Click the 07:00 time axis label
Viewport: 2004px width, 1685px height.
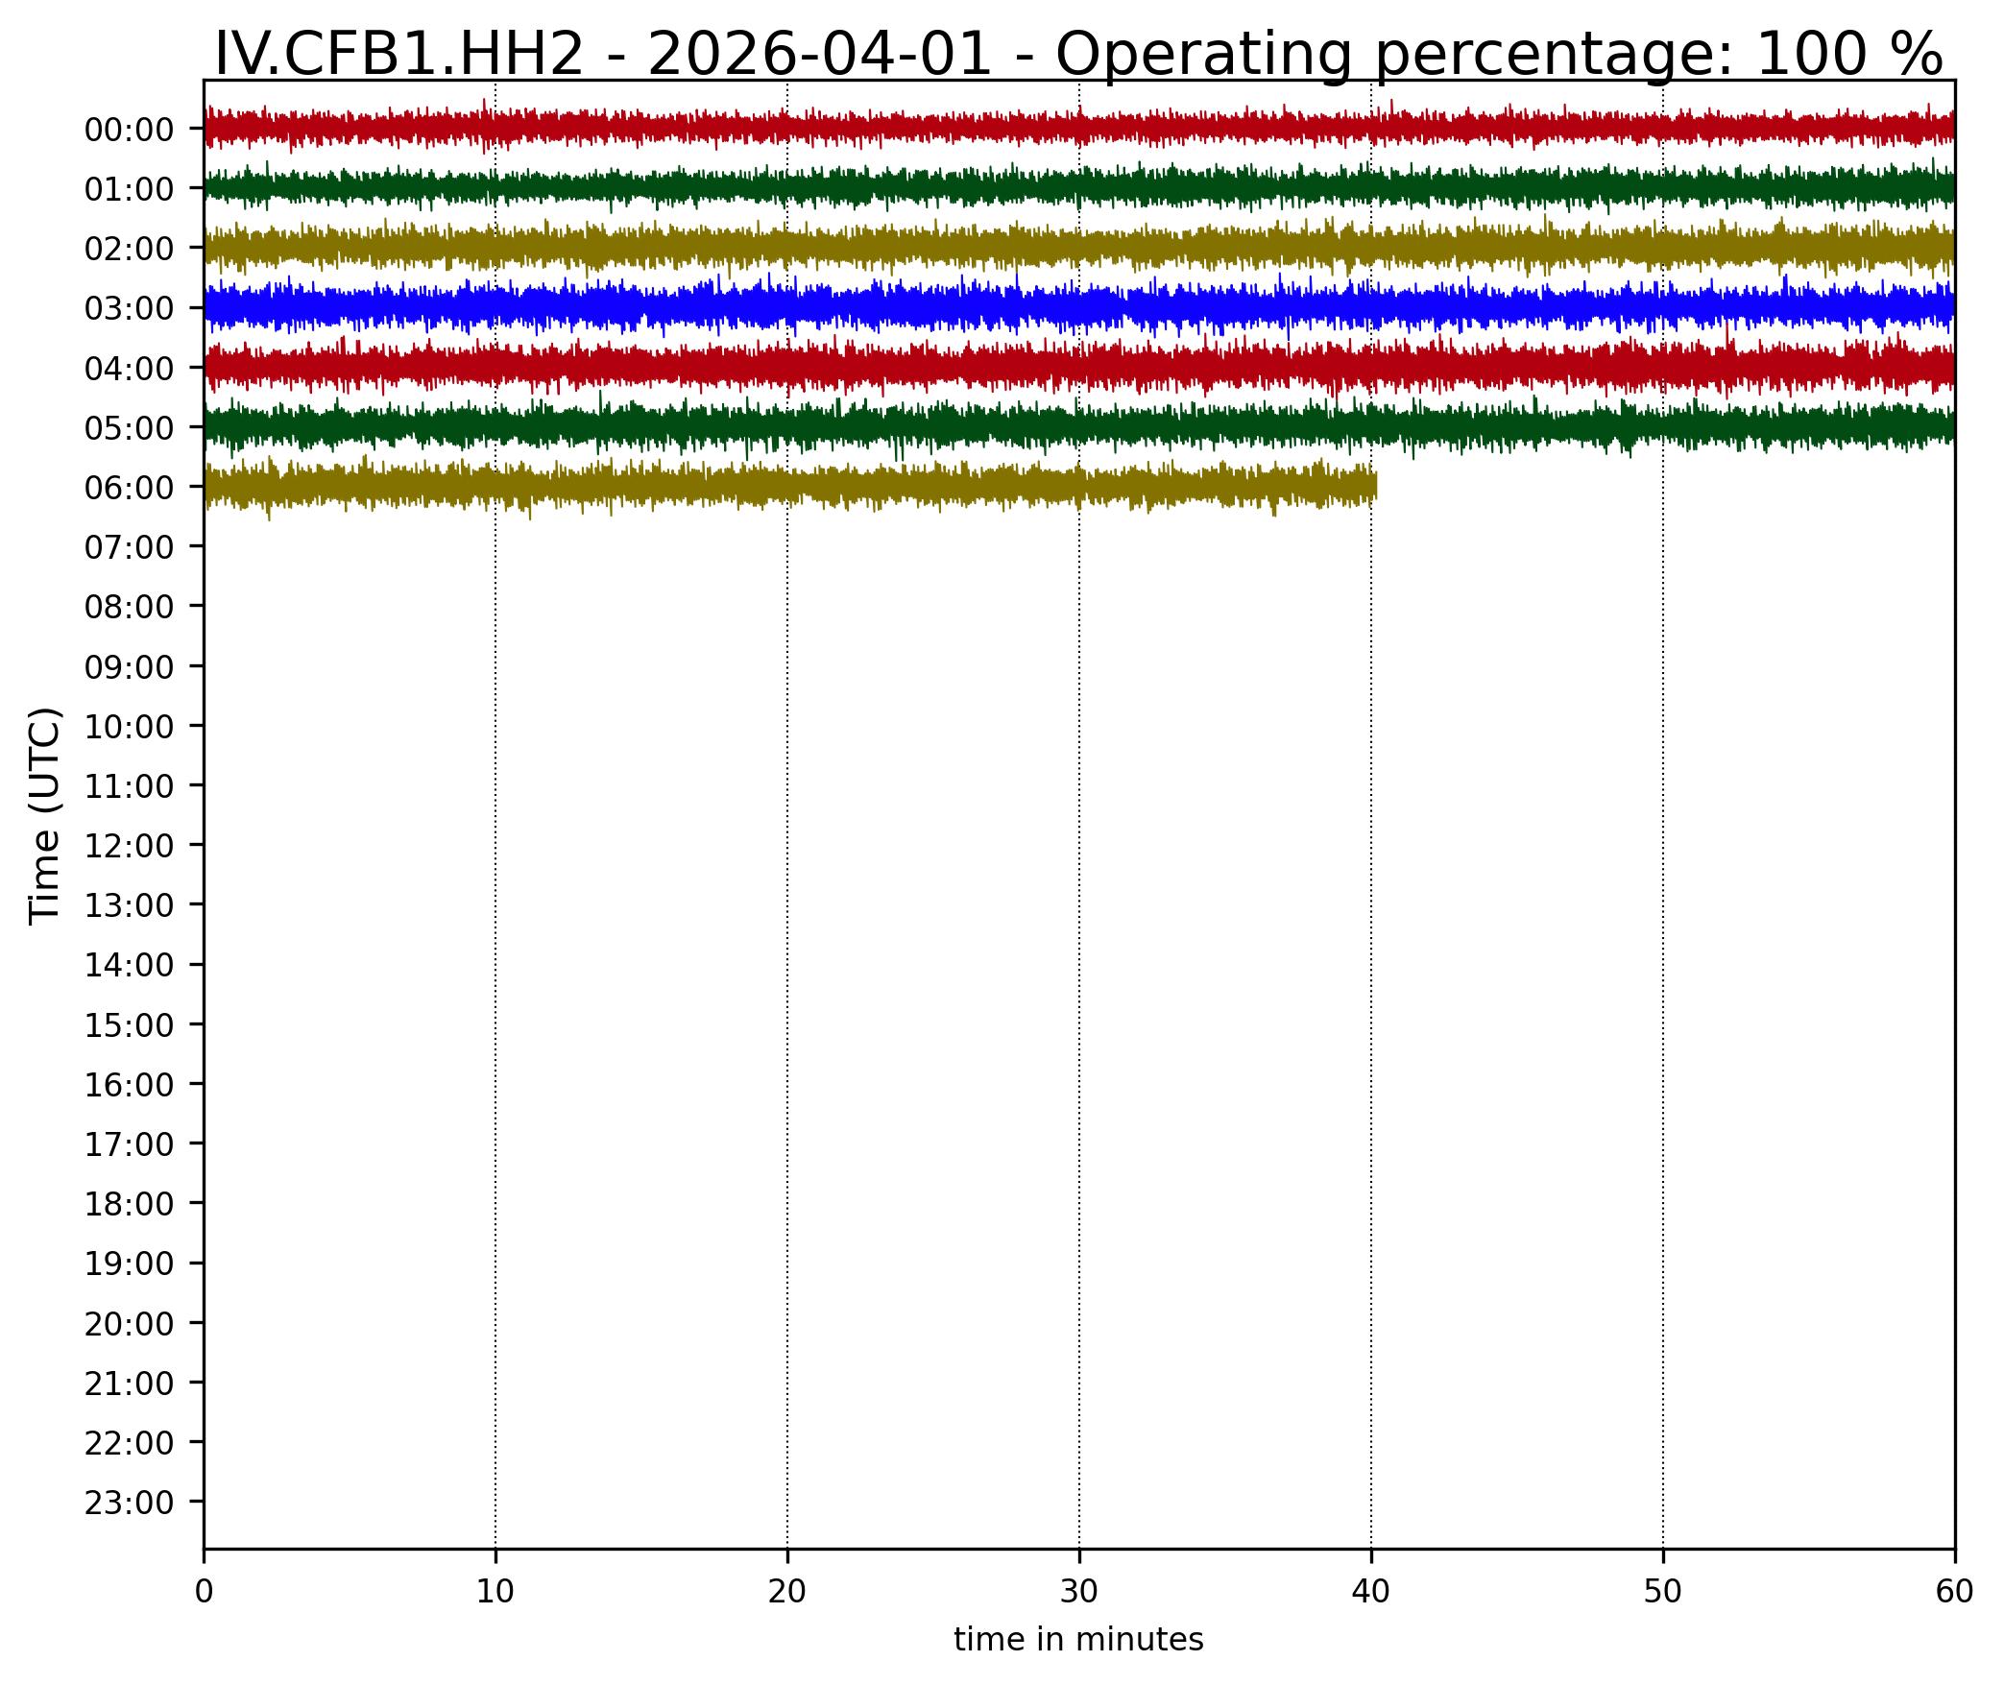(x=129, y=547)
